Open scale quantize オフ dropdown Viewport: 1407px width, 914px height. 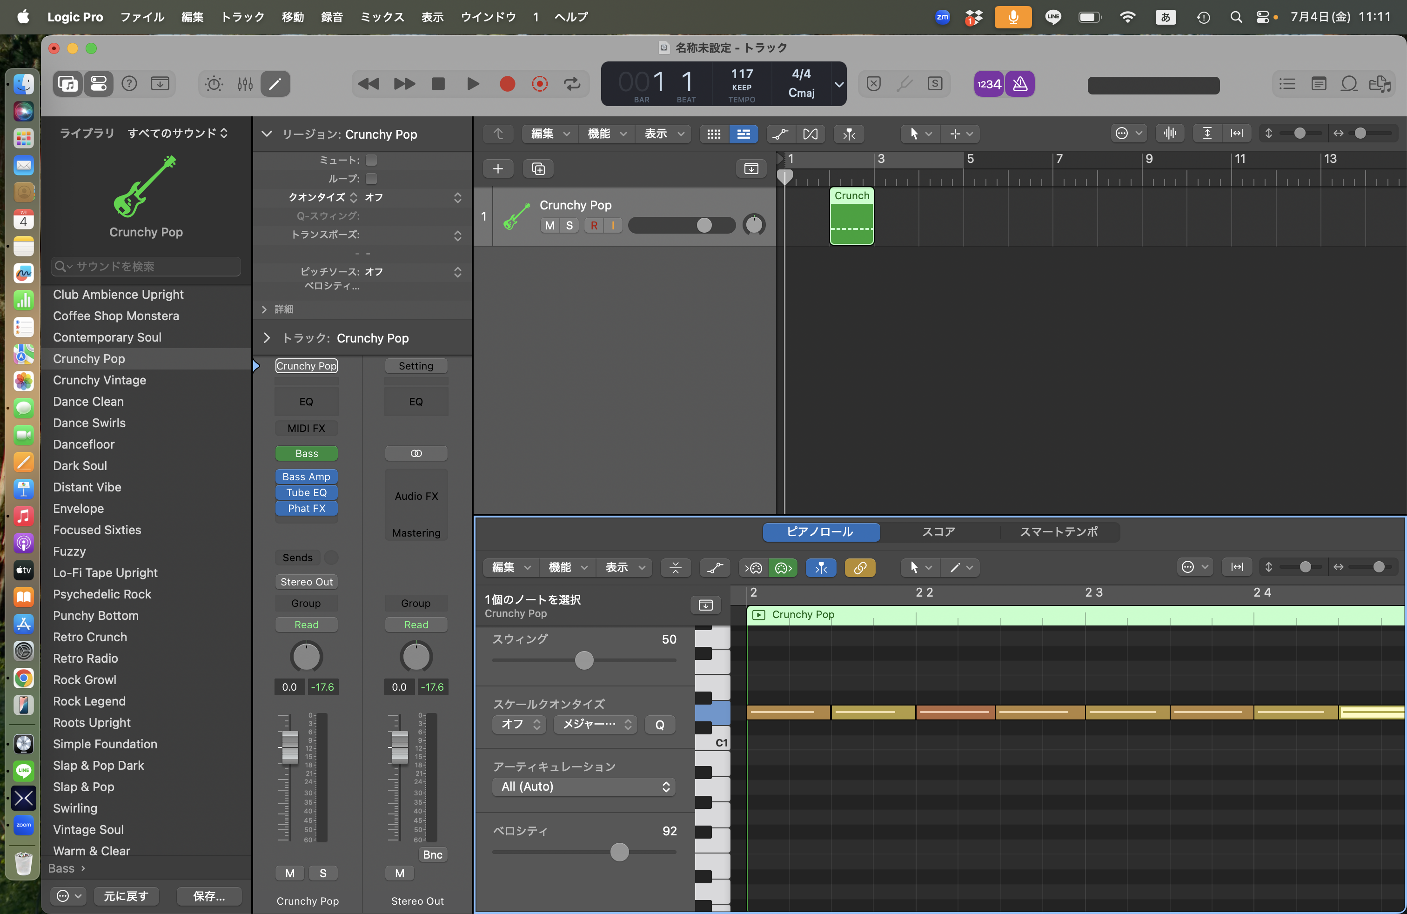(520, 724)
